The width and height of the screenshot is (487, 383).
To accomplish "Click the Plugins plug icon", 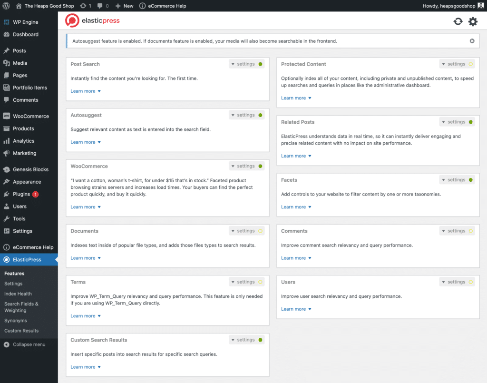I will tap(7, 194).
